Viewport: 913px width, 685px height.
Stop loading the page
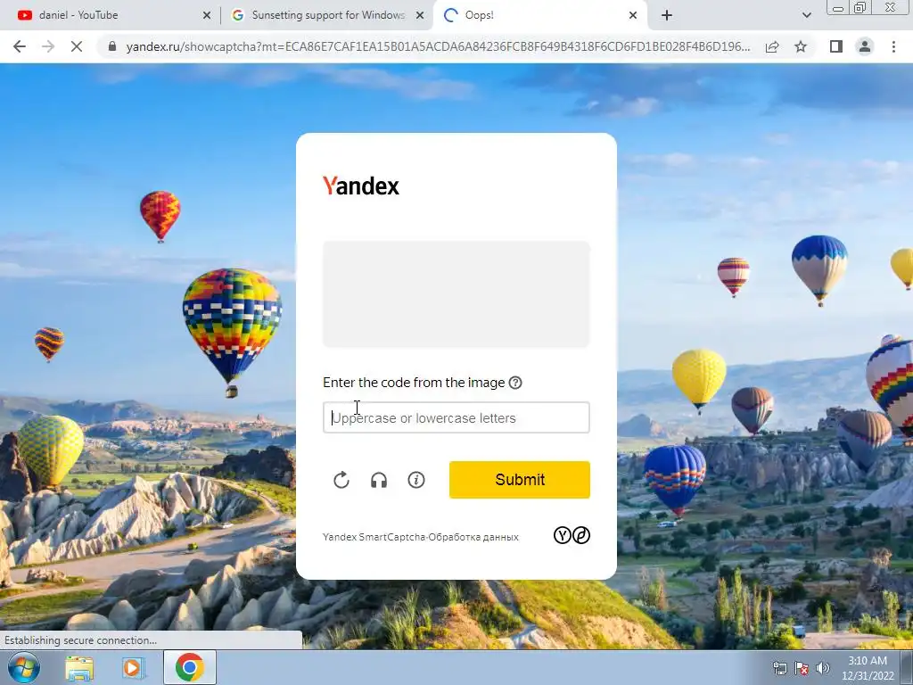77,46
